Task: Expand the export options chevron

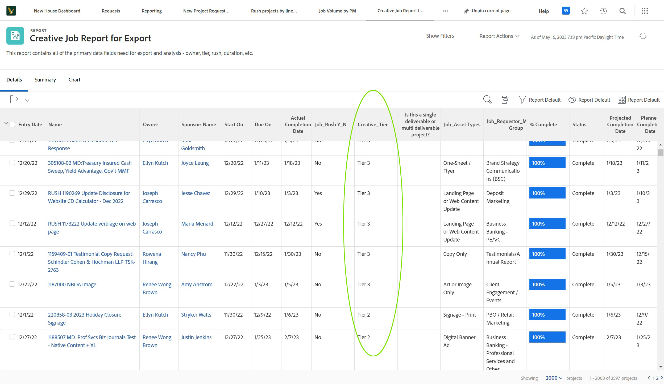Action: tap(27, 100)
